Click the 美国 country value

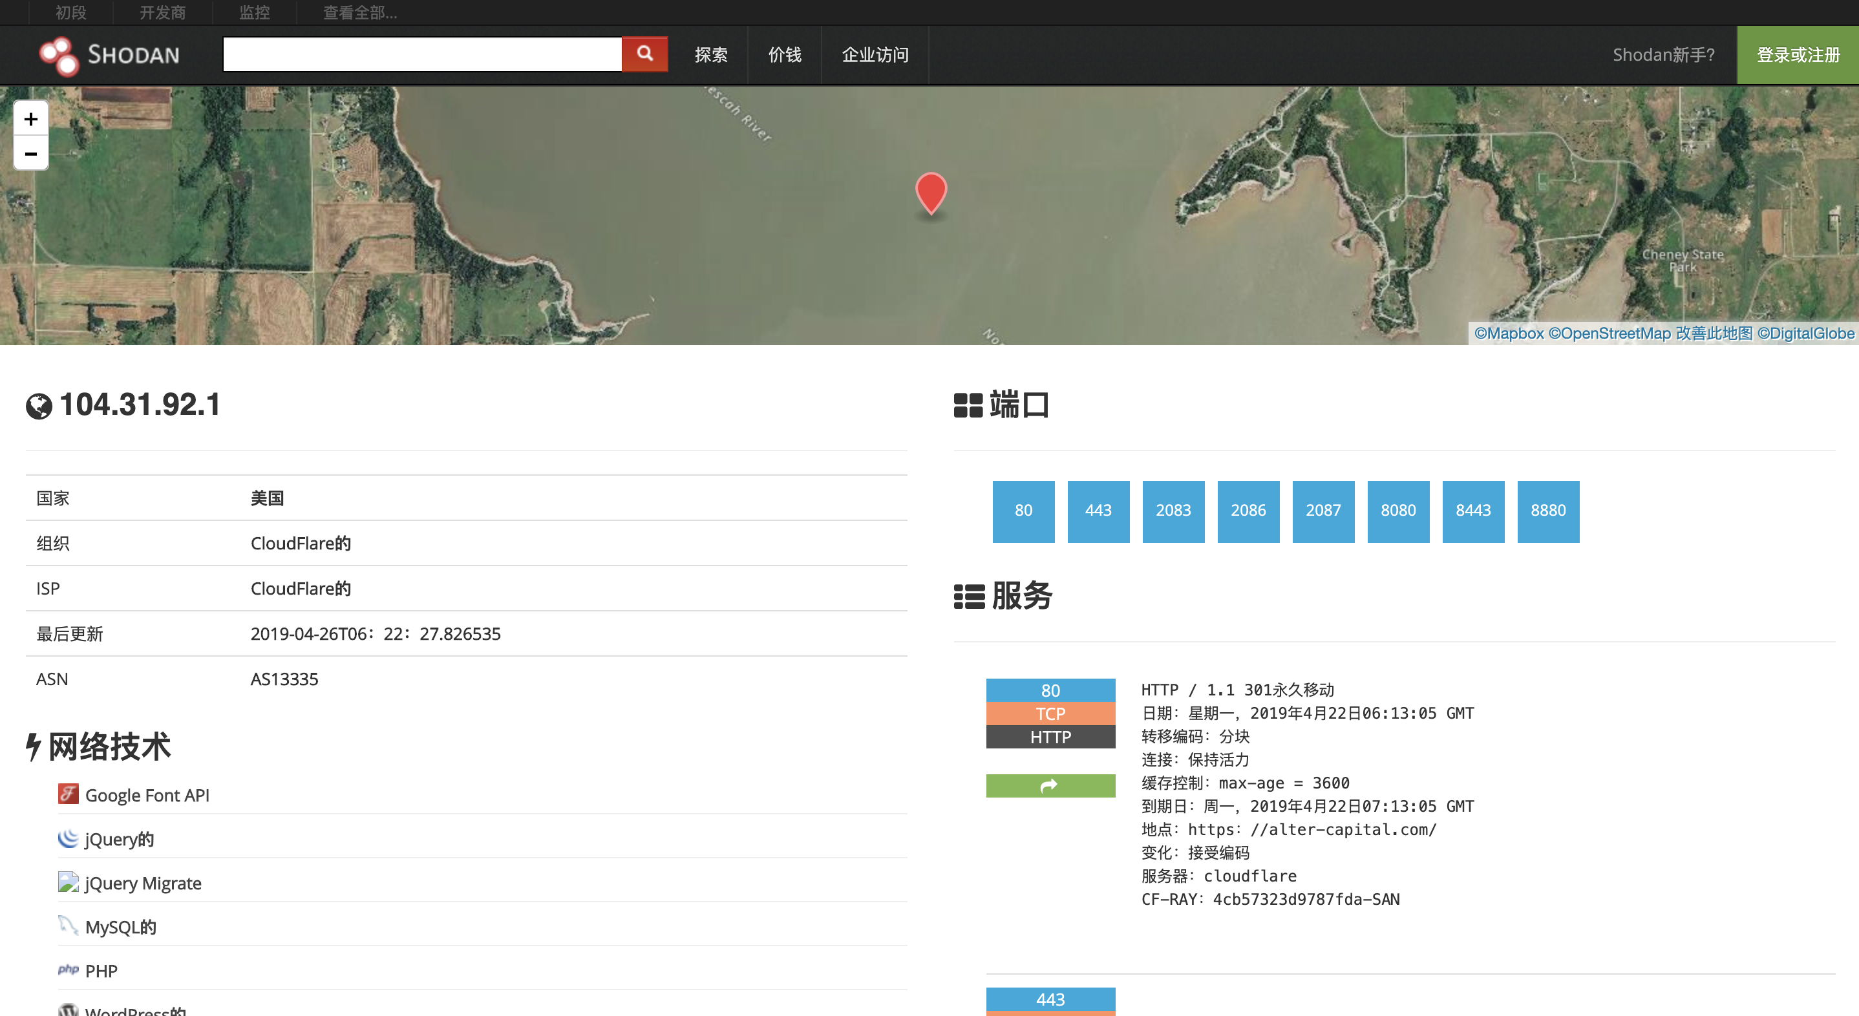267,498
